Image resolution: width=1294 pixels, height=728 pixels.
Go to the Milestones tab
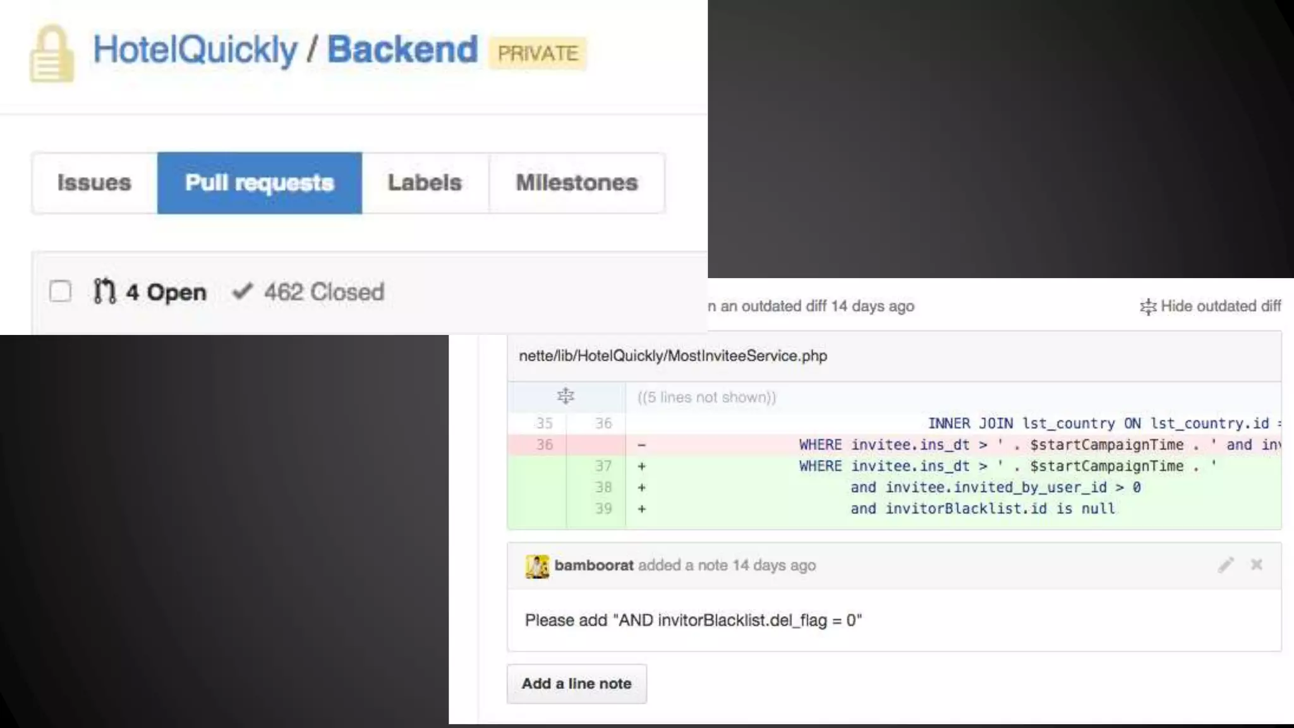pos(576,183)
